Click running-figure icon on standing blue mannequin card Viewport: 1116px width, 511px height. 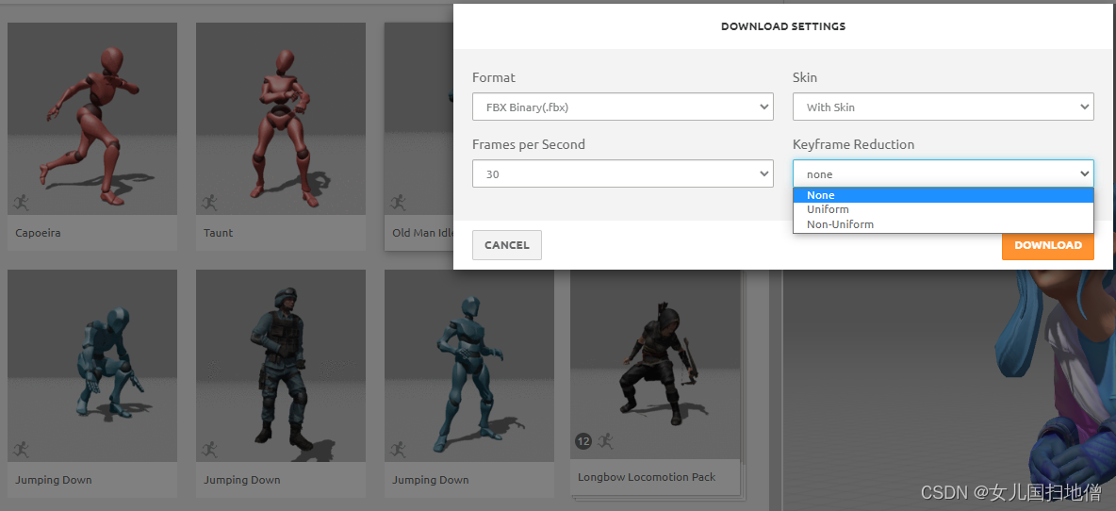[398, 449]
